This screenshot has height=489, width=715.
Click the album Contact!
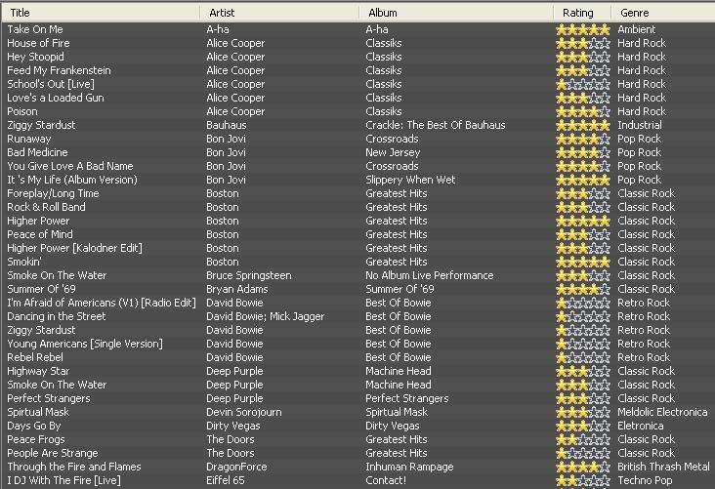pyautogui.click(x=386, y=481)
